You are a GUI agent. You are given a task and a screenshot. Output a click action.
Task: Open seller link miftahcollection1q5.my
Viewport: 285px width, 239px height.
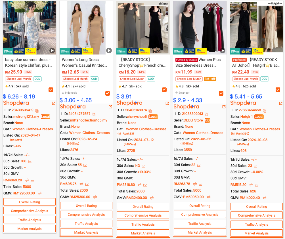89,120
